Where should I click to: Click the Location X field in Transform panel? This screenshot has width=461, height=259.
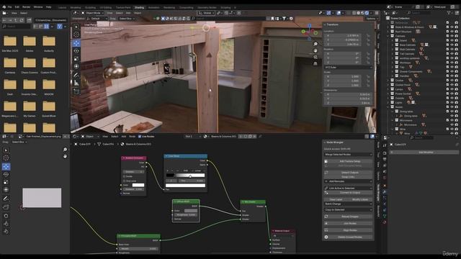[343, 35]
